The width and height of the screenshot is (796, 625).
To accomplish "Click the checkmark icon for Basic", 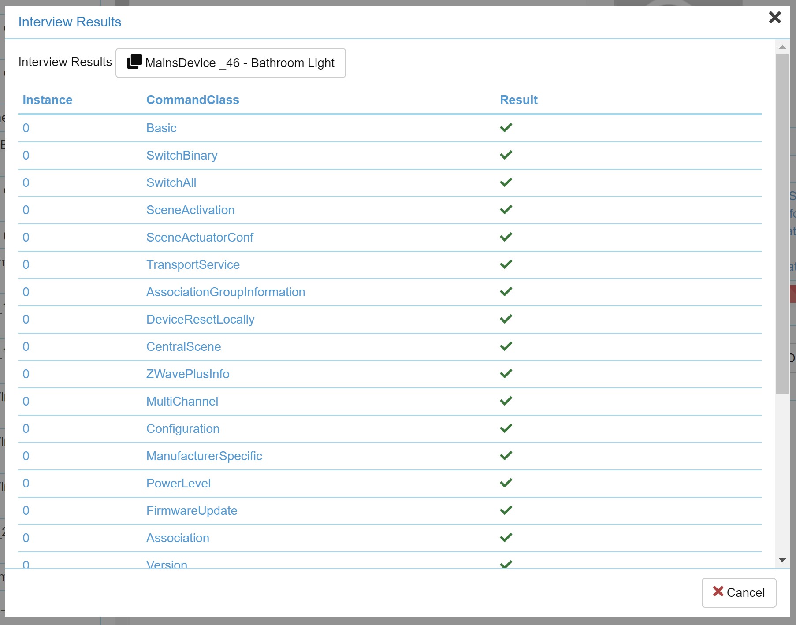I will pyautogui.click(x=506, y=128).
